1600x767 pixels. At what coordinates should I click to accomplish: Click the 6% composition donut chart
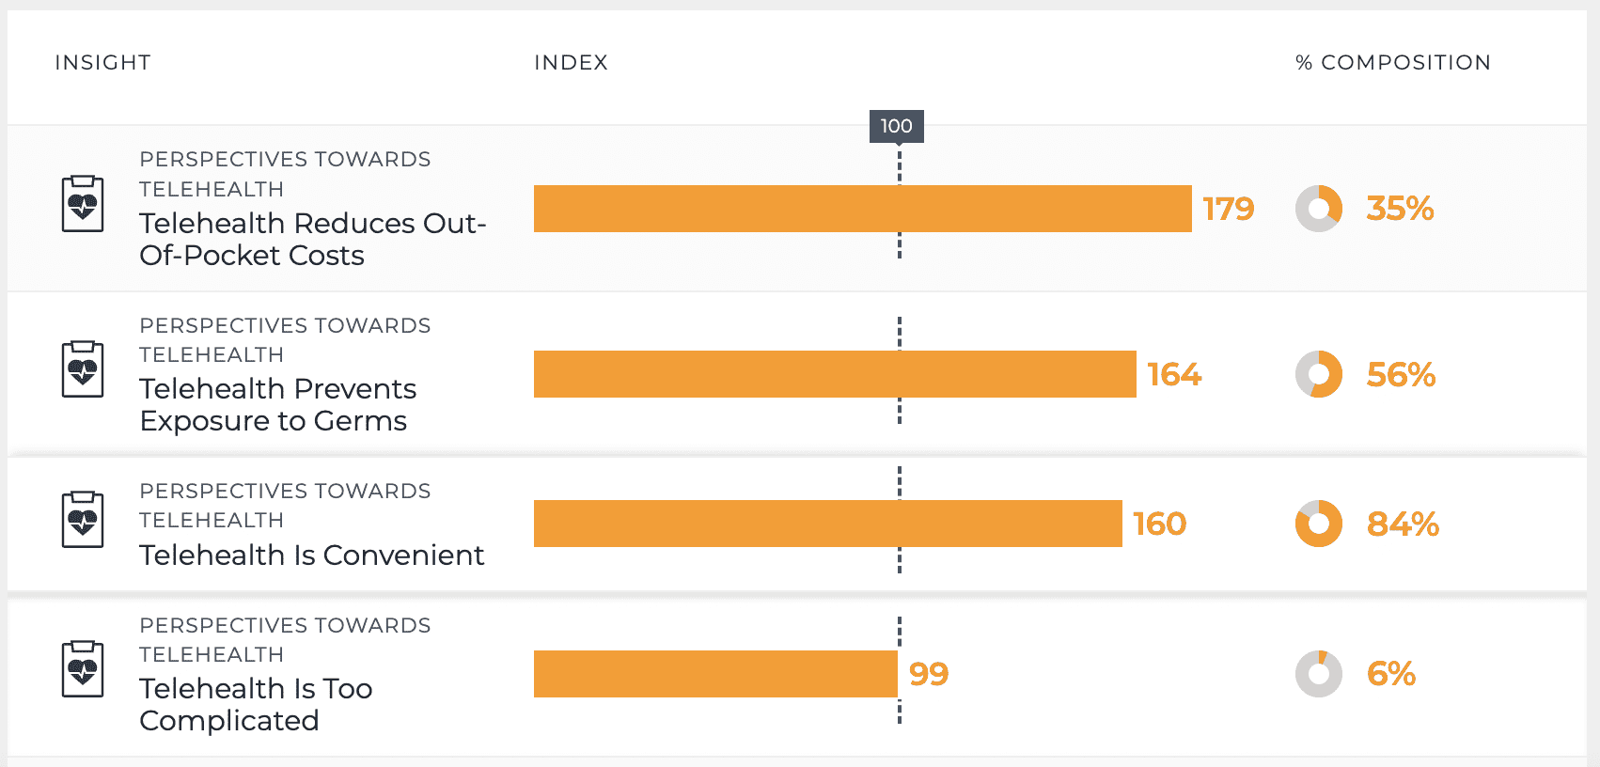point(1318,674)
